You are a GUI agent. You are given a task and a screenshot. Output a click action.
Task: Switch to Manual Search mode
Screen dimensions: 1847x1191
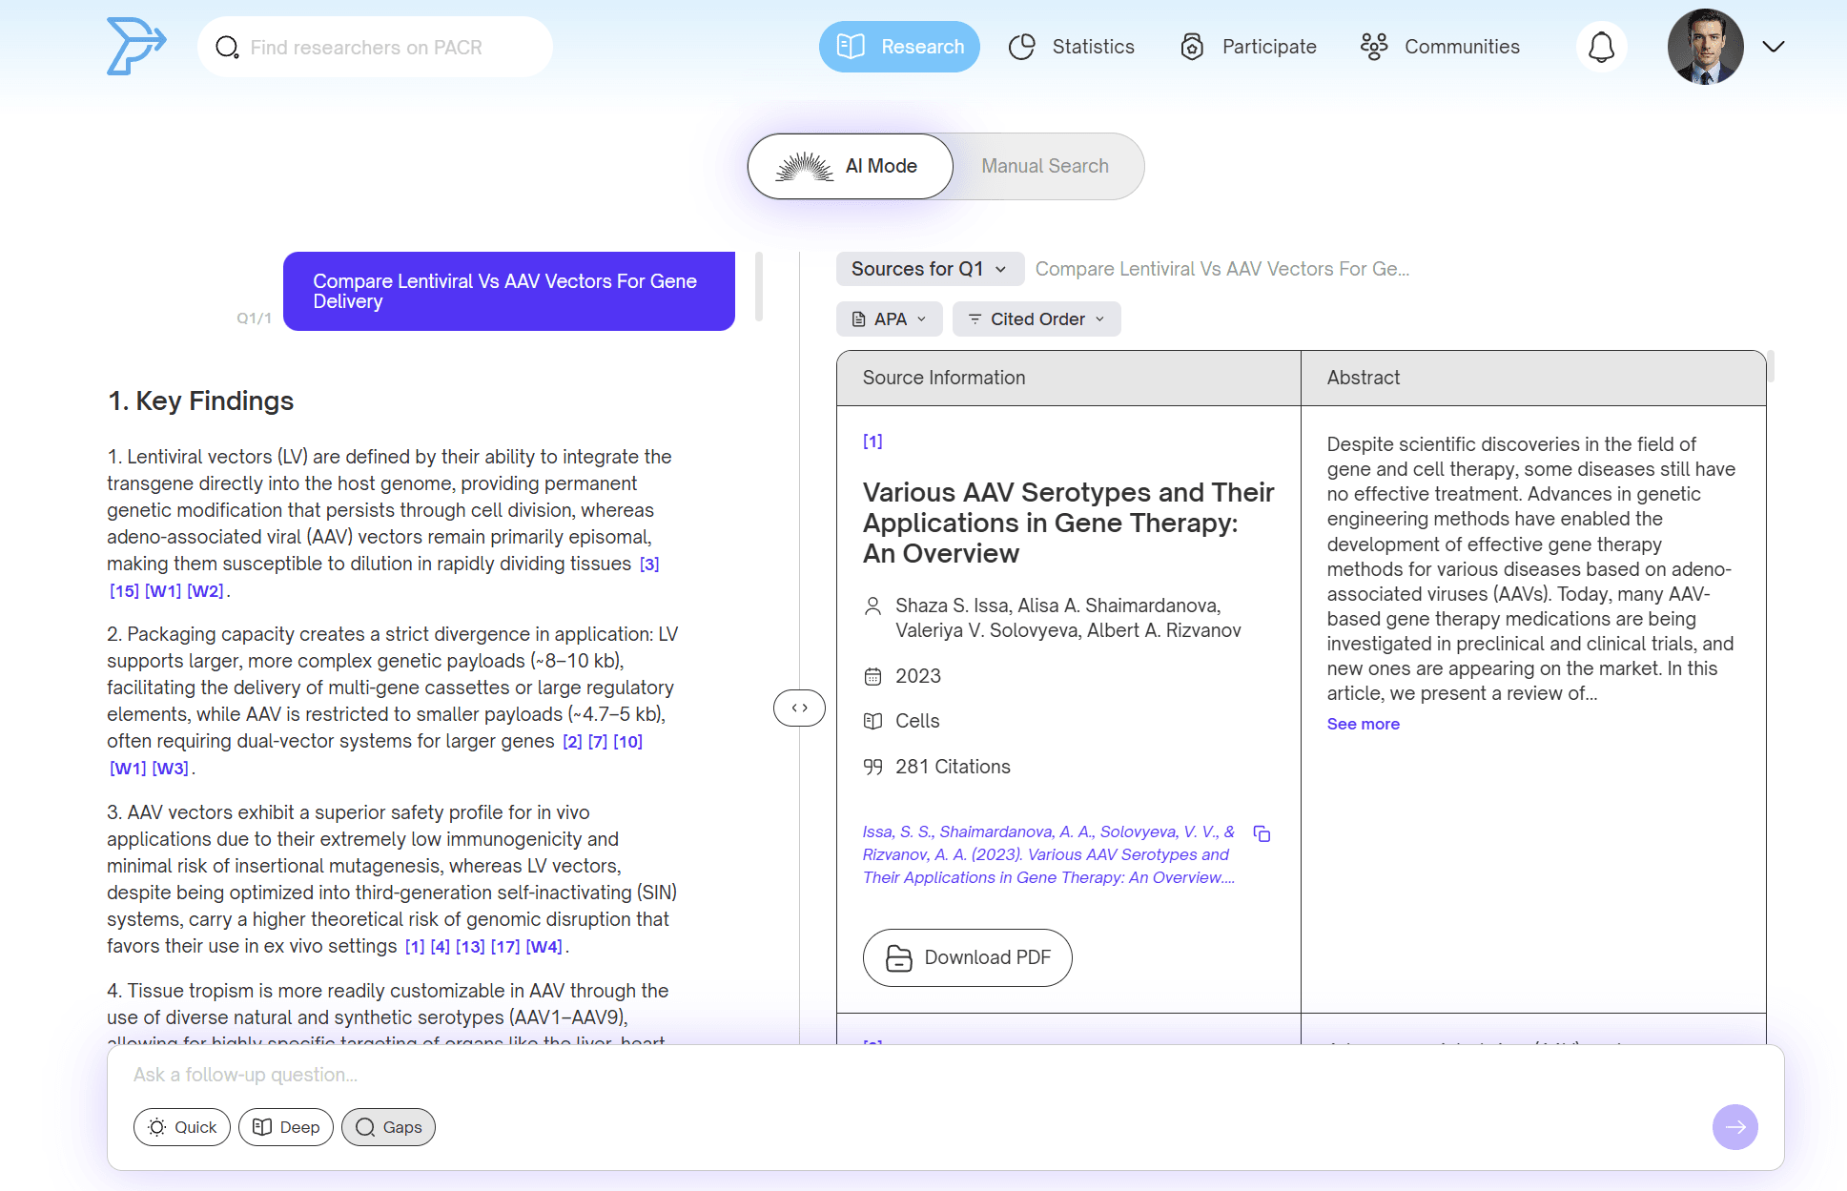[1045, 166]
